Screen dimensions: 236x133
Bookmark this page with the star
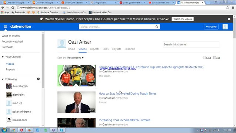tap(227, 8)
